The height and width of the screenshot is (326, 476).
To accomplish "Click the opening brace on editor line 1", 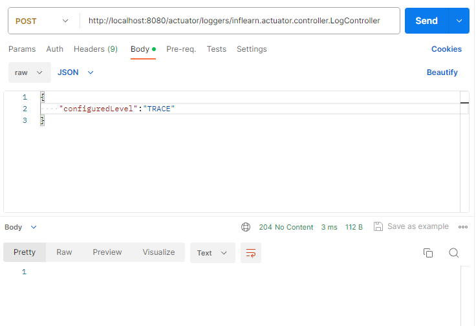I will pyautogui.click(x=43, y=97).
